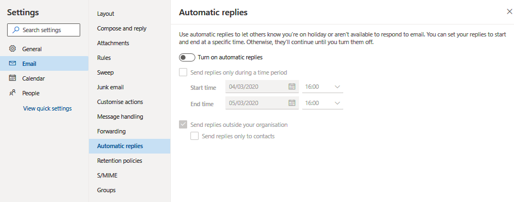Click the Calendar icon in sidebar

(13, 78)
